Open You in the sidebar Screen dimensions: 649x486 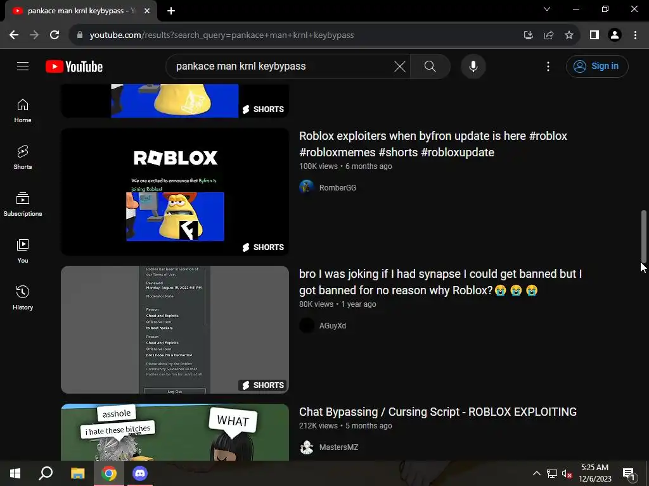23,251
